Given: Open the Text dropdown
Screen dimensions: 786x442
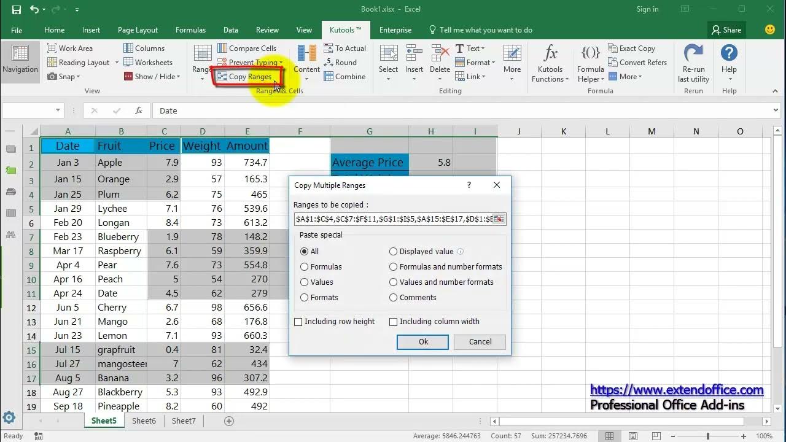Looking at the screenshot, I should 470,48.
